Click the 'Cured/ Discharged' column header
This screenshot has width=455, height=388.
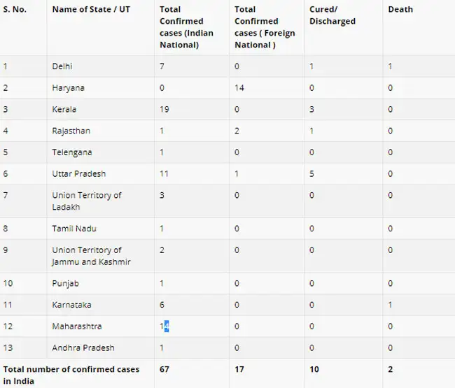tap(332, 15)
